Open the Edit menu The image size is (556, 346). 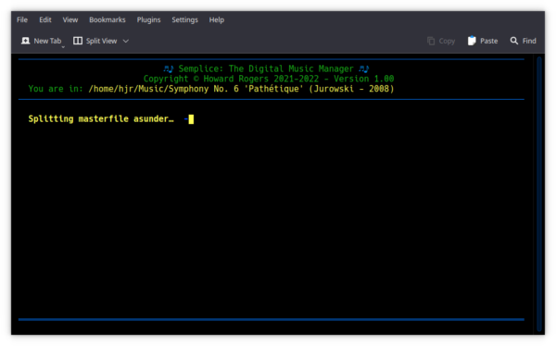(45, 19)
